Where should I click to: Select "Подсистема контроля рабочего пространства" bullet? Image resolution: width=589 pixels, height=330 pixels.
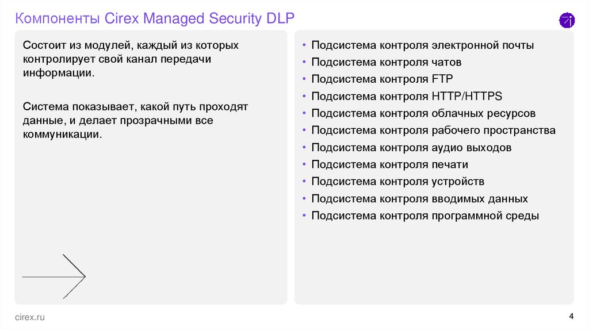[x=433, y=131]
